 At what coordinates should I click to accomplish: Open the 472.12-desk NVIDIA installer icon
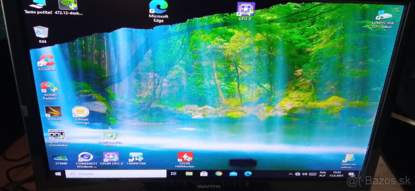point(68,7)
